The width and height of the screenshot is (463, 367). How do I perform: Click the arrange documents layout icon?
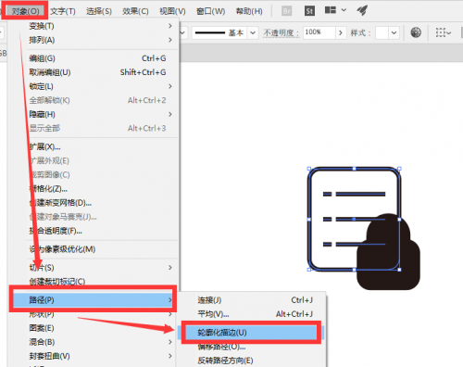(331, 10)
